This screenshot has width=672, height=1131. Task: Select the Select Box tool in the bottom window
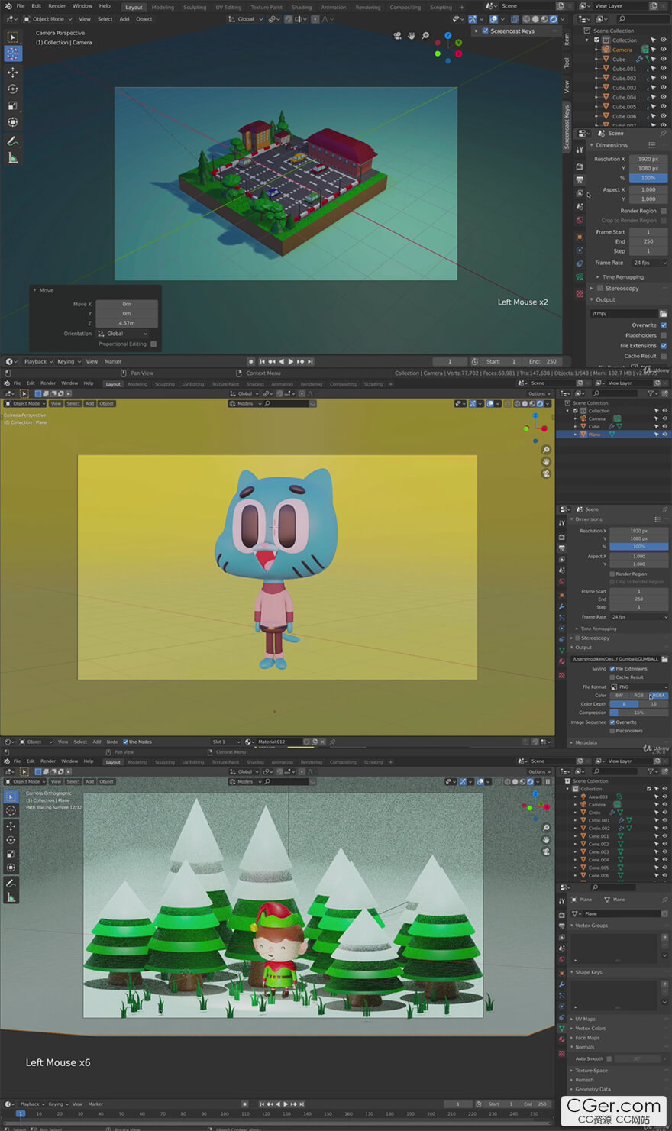[x=11, y=797]
